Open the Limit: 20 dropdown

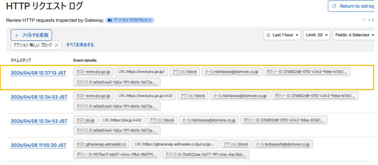click(316, 35)
